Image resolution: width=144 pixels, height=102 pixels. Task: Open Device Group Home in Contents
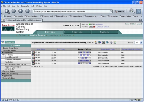[x=10, y=48]
